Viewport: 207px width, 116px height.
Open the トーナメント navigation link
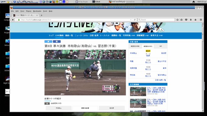(x=105, y=35)
